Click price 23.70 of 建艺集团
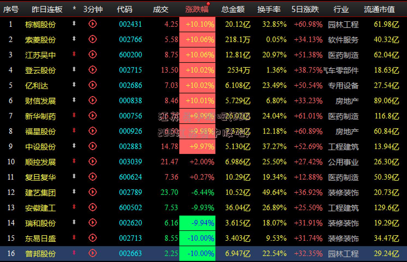The width and height of the screenshot is (407, 262). pyautogui.click(x=169, y=192)
